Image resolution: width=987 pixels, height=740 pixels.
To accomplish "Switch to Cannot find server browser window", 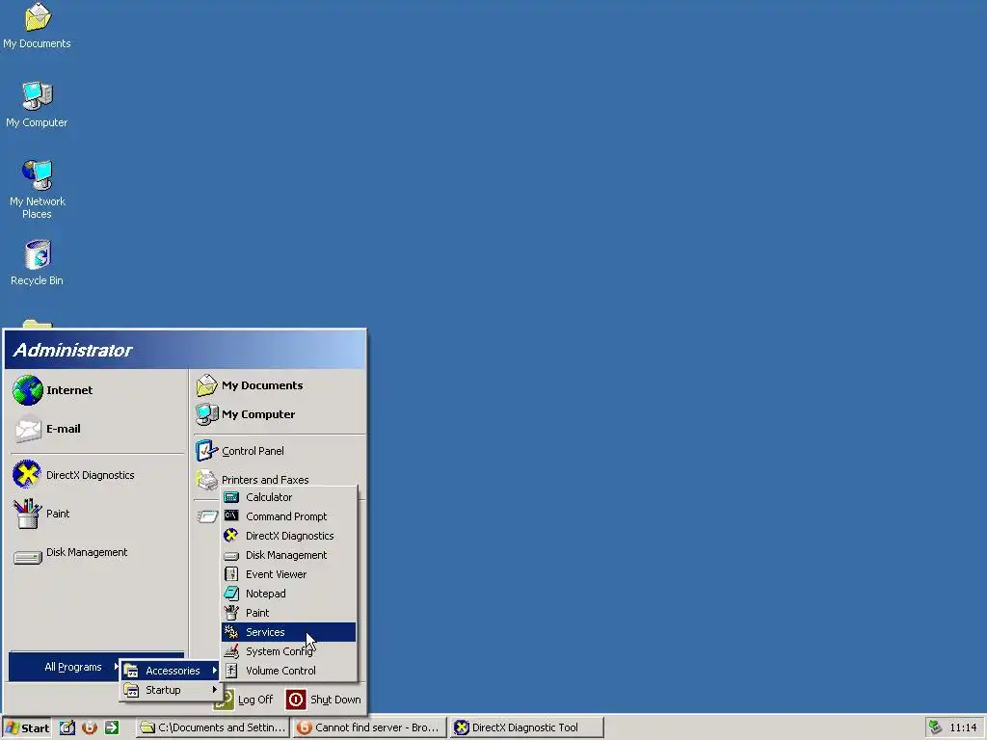I will pos(369,727).
